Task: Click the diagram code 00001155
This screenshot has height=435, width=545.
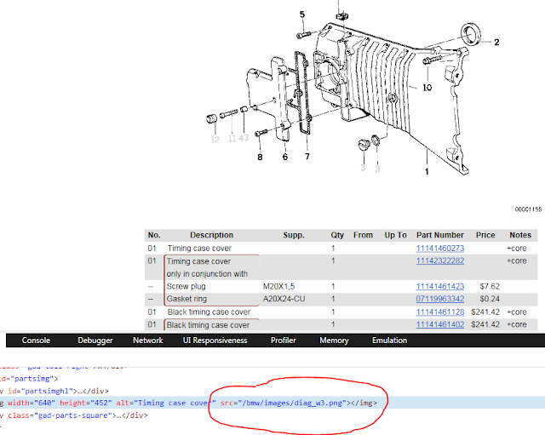Action: tap(528, 209)
